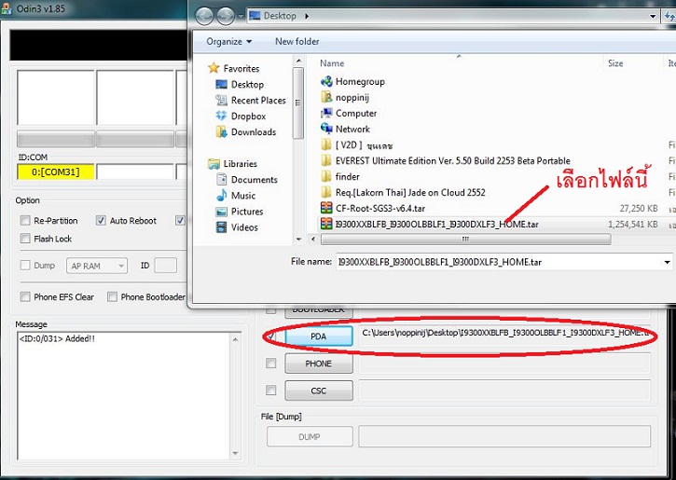This screenshot has height=480, width=676.
Task: Tick the checkbox next to CSC button
Action: click(270, 391)
